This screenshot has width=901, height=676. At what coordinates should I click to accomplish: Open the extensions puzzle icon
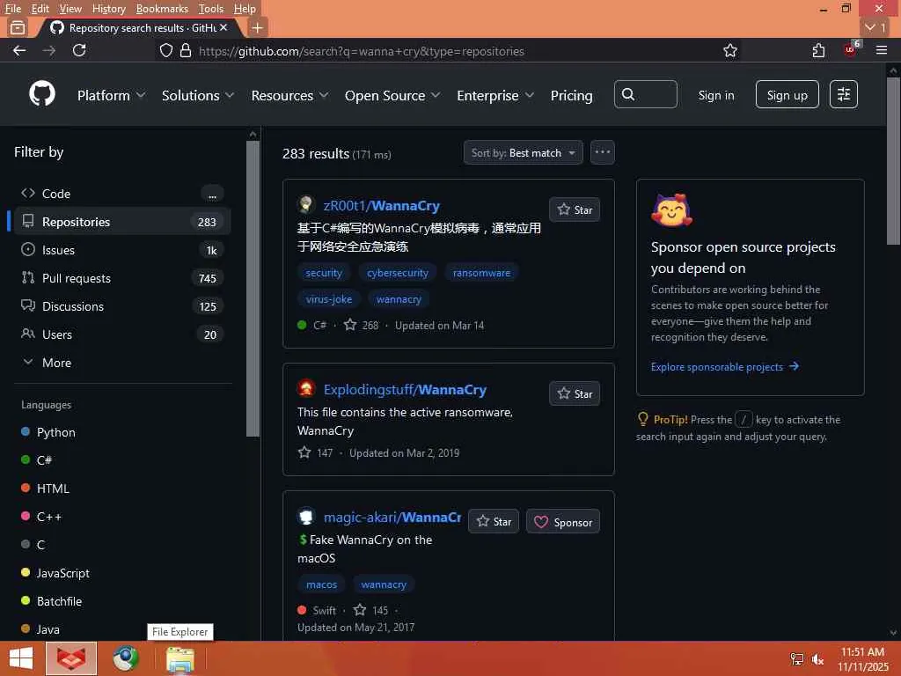(819, 50)
